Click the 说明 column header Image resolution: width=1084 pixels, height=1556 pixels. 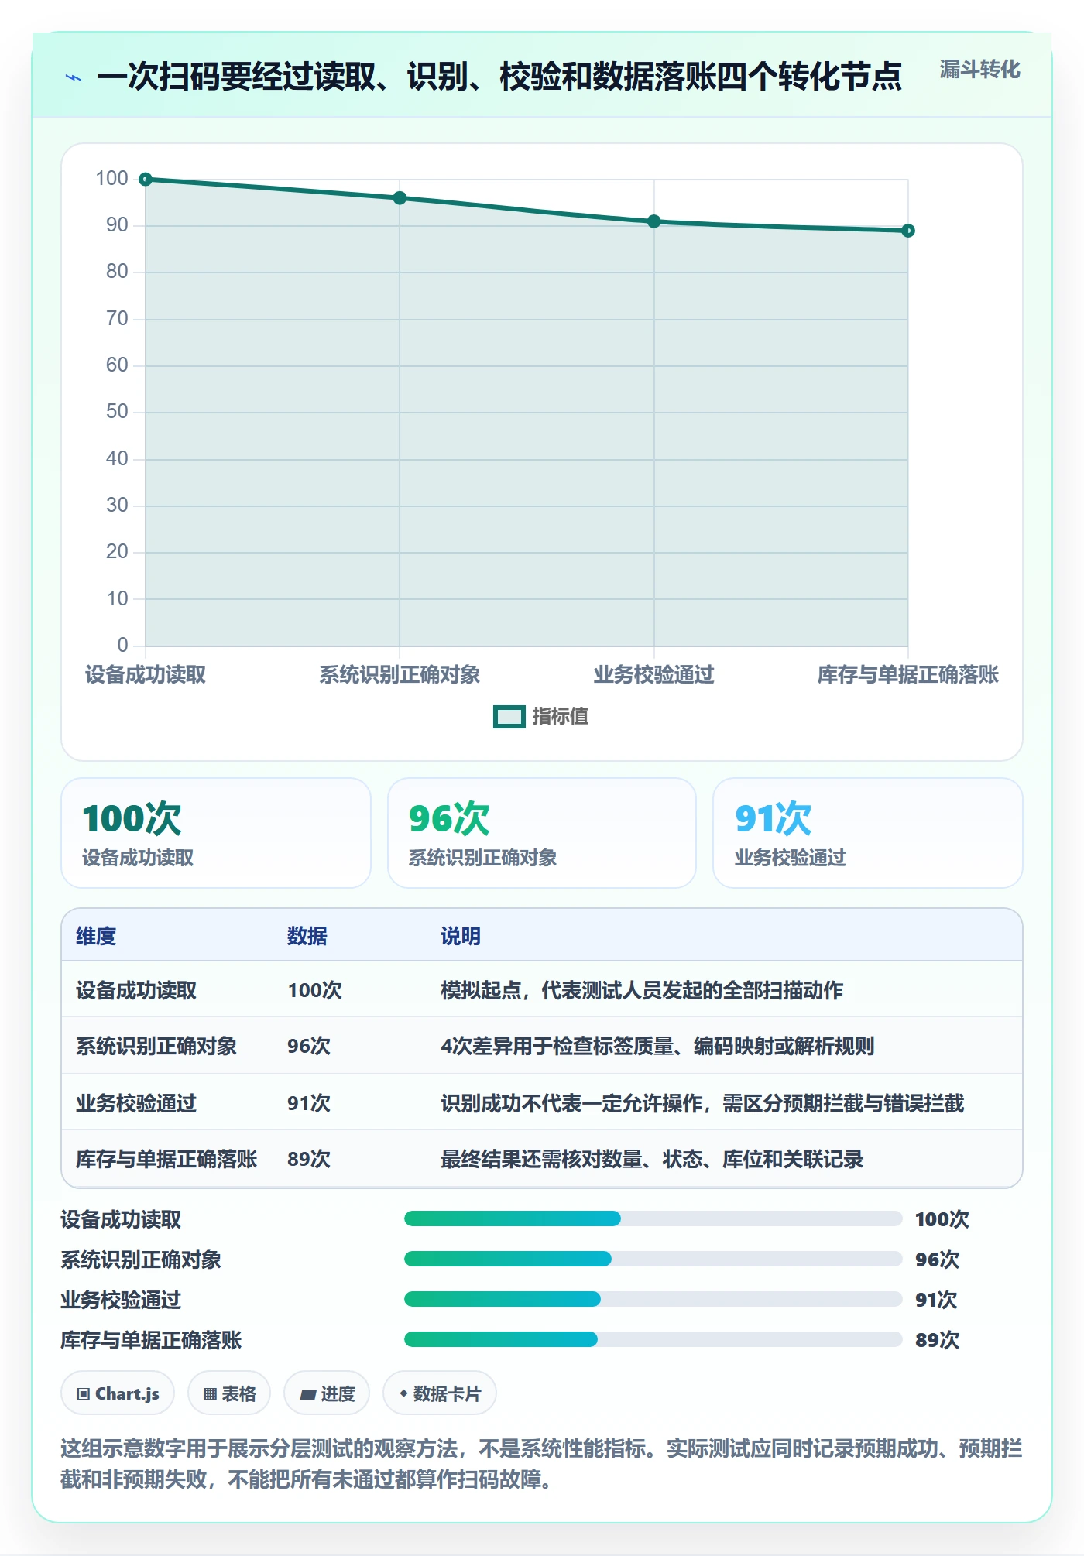pyautogui.click(x=461, y=936)
